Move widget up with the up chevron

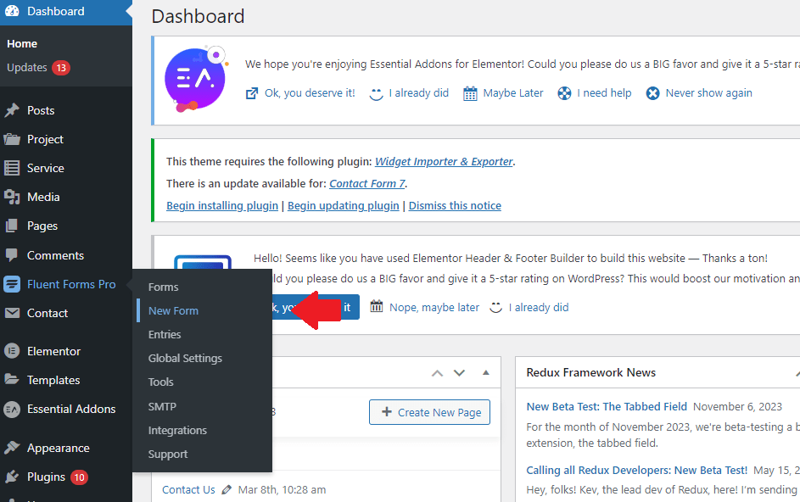coord(437,373)
